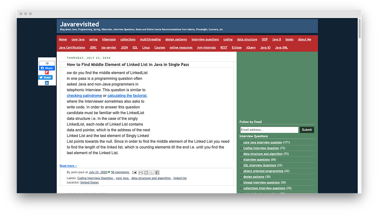Viewport: 378px width, 217px height.
Task: Open the Linked List article title
Action: (x=128, y=64)
